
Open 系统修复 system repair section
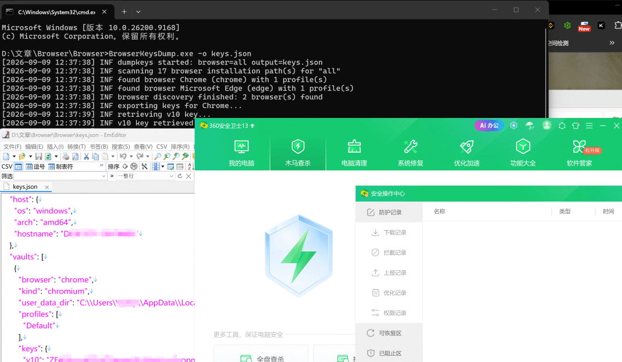pyautogui.click(x=410, y=152)
